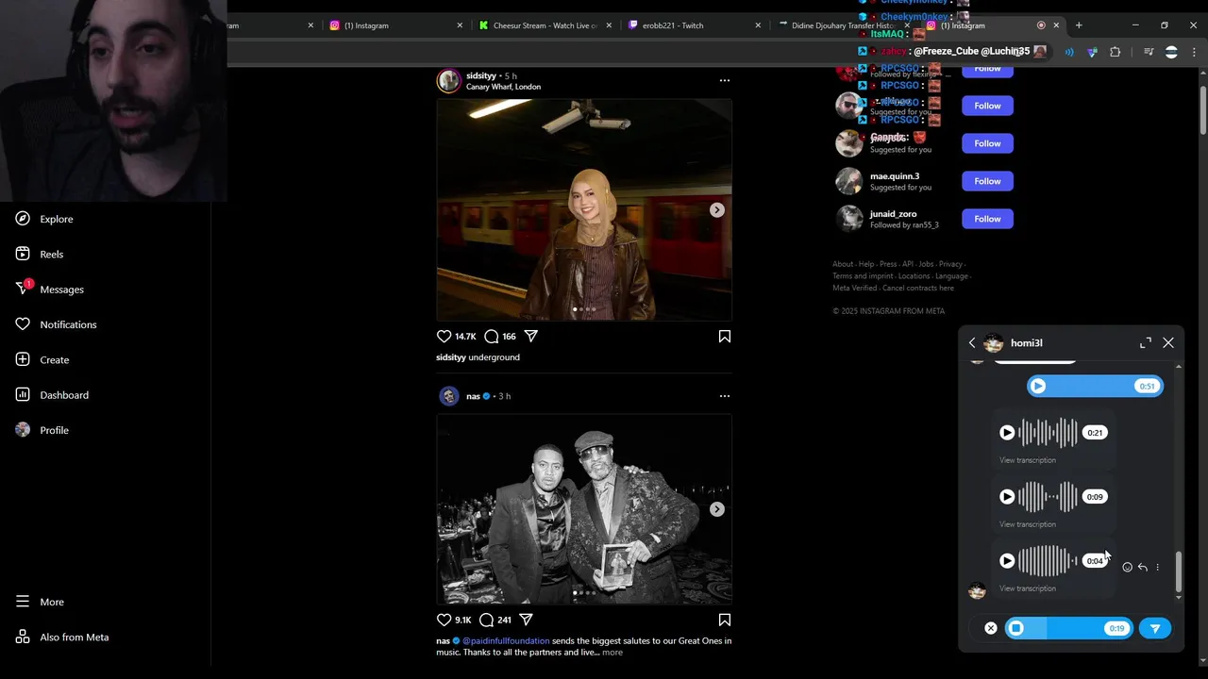Image resolution: width=1208 pixels, height=679 pixels.
Task: Close the homi3l chat popup
Action: tap(1168, 343)
